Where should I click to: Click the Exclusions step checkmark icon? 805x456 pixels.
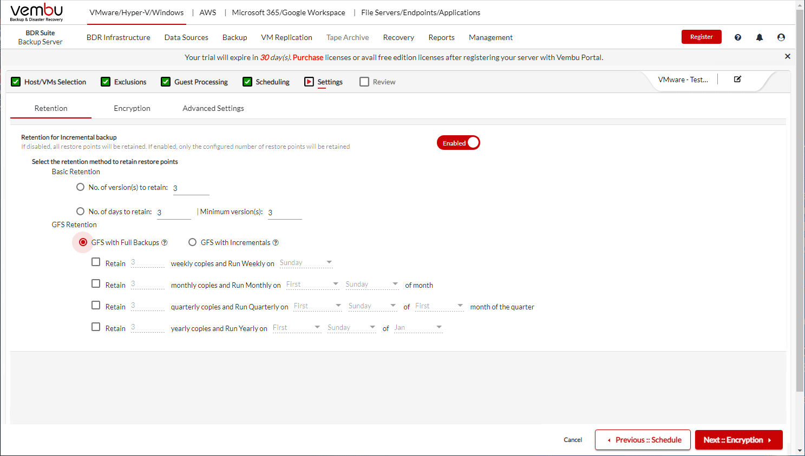pyautogui.click(x=106, y=82)
